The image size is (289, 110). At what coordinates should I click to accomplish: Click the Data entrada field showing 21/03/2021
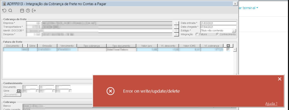pos(218,23)
